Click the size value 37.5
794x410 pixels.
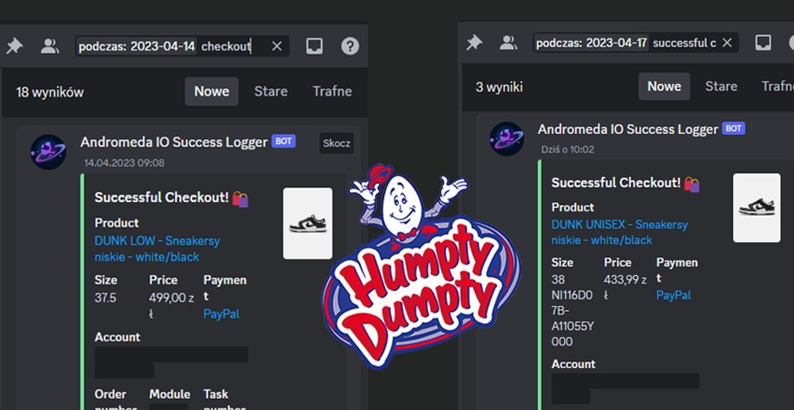pos(106,298)
